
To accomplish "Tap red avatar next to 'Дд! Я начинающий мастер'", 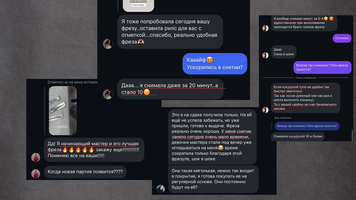I will point(36,157).
